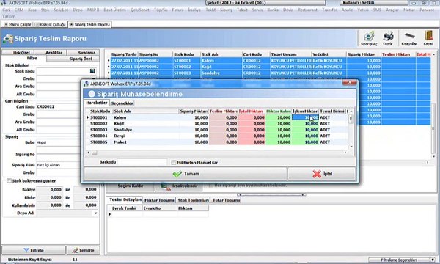Switch to the Makro Çalıştır tab
The width and height of the screenshot is (440, 264).
pyautogui.click(x=18, y=25)
